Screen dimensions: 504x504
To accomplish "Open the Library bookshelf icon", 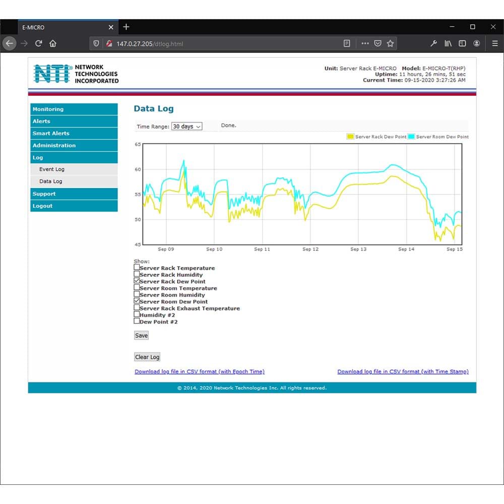I will [x=448, y=43].
